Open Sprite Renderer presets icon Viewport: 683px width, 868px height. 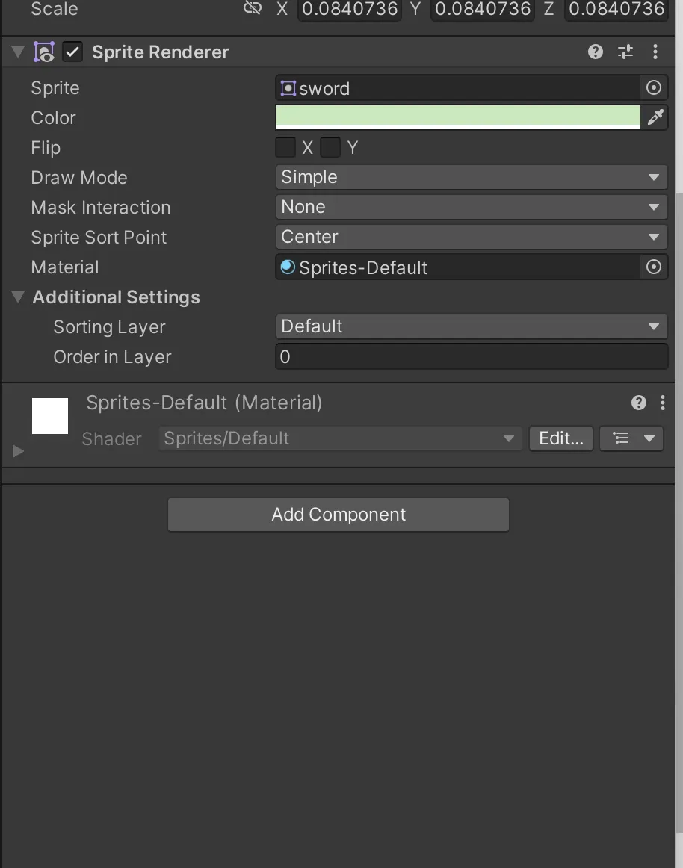(625, 52)
